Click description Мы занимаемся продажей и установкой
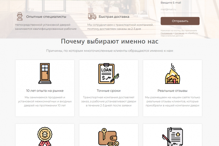The image size is (219, 146). click(45, 101)
